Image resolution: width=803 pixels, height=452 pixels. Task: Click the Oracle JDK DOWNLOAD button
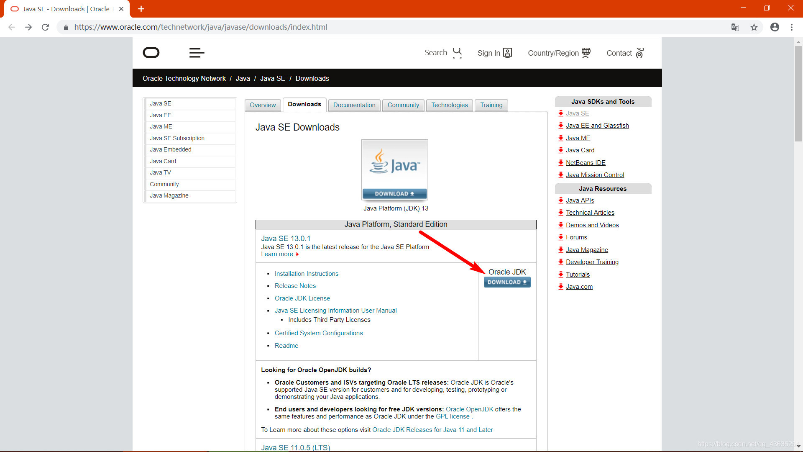(507, 282)
